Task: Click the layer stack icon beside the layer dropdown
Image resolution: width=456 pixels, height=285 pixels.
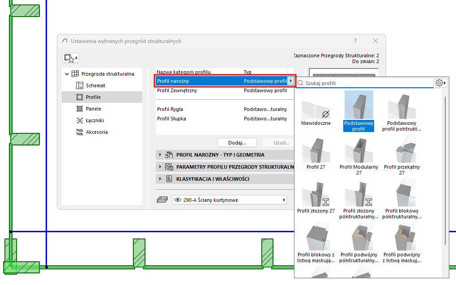Action: click(x=162, y=200)
